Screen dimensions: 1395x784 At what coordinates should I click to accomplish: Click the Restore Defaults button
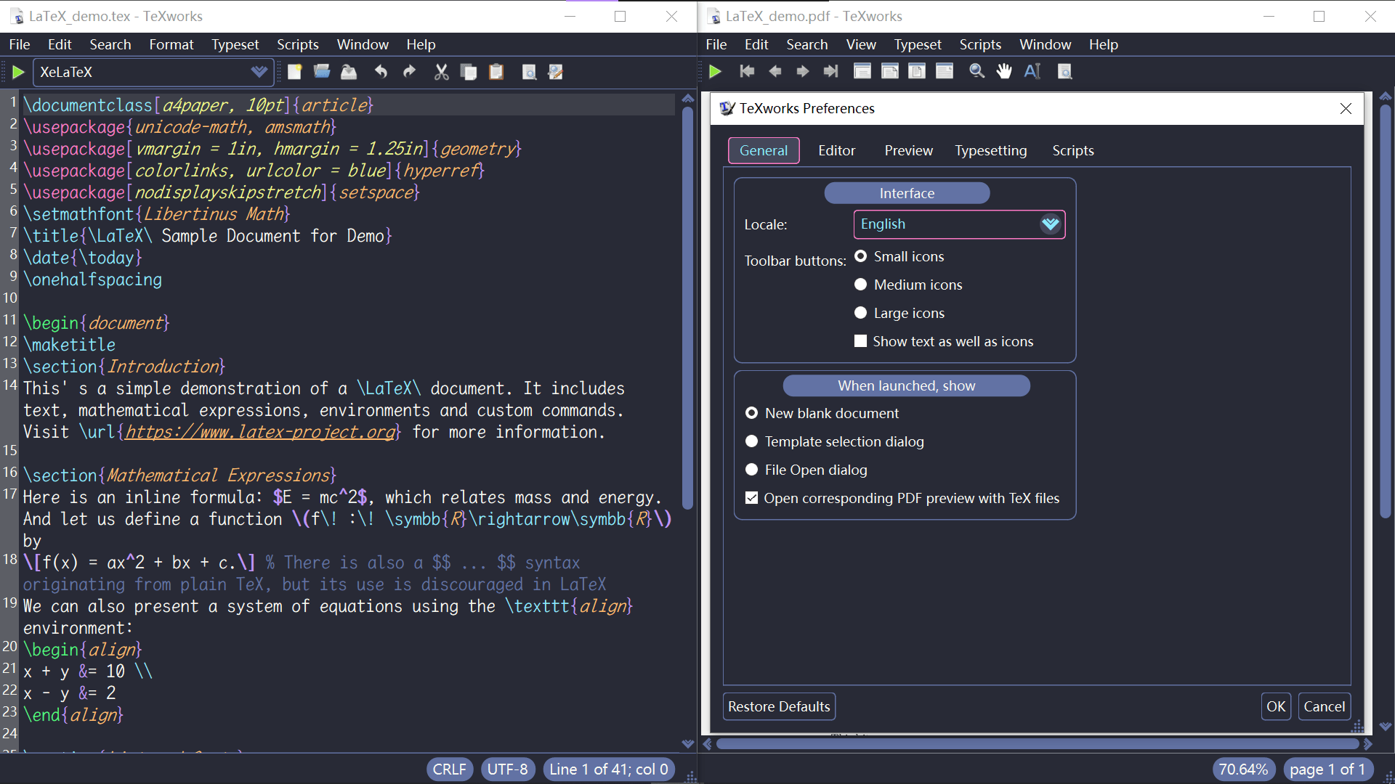tap(778, 706)
